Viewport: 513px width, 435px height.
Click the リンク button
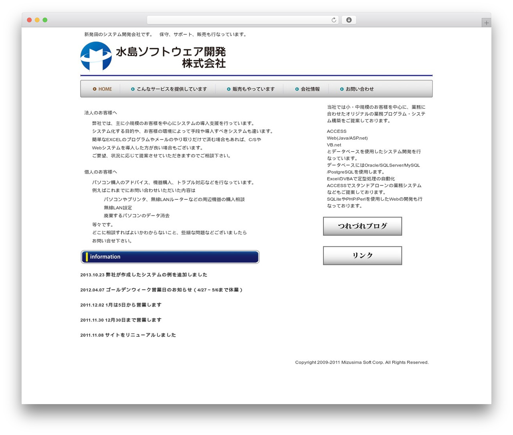click(362, 256)
